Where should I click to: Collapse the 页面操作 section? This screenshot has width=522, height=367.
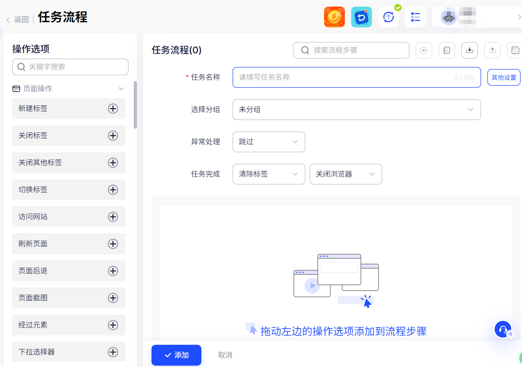coord(121,89)
